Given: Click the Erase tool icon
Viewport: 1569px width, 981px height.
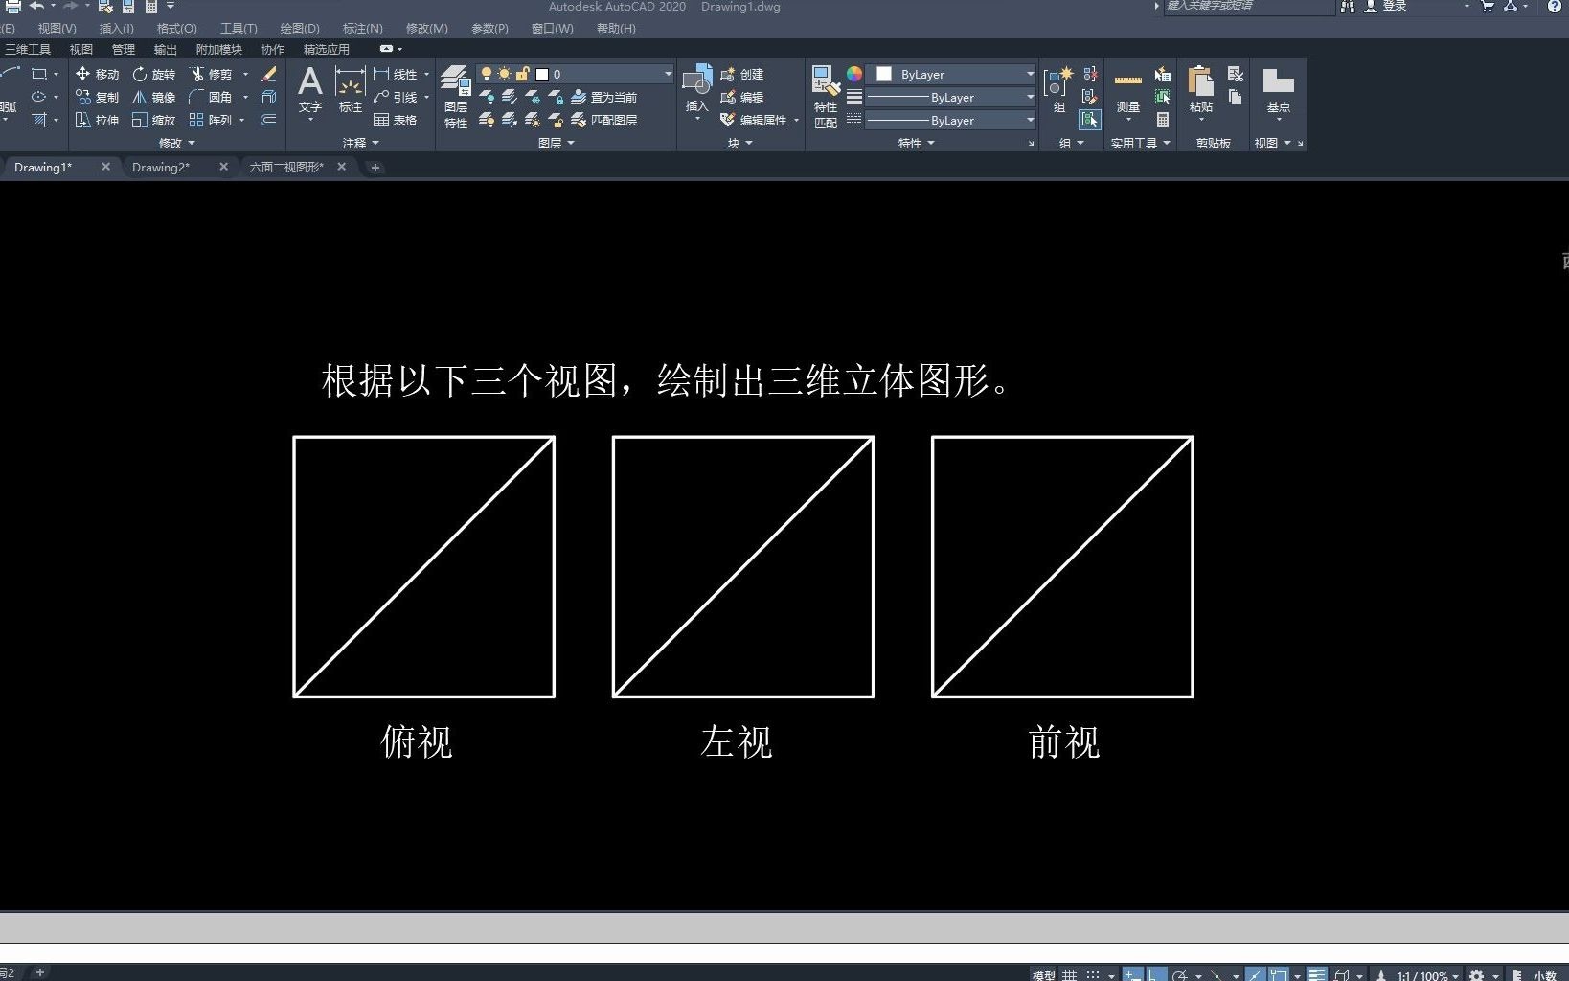Looking at the screenshot, I should (x=269, y=74).
